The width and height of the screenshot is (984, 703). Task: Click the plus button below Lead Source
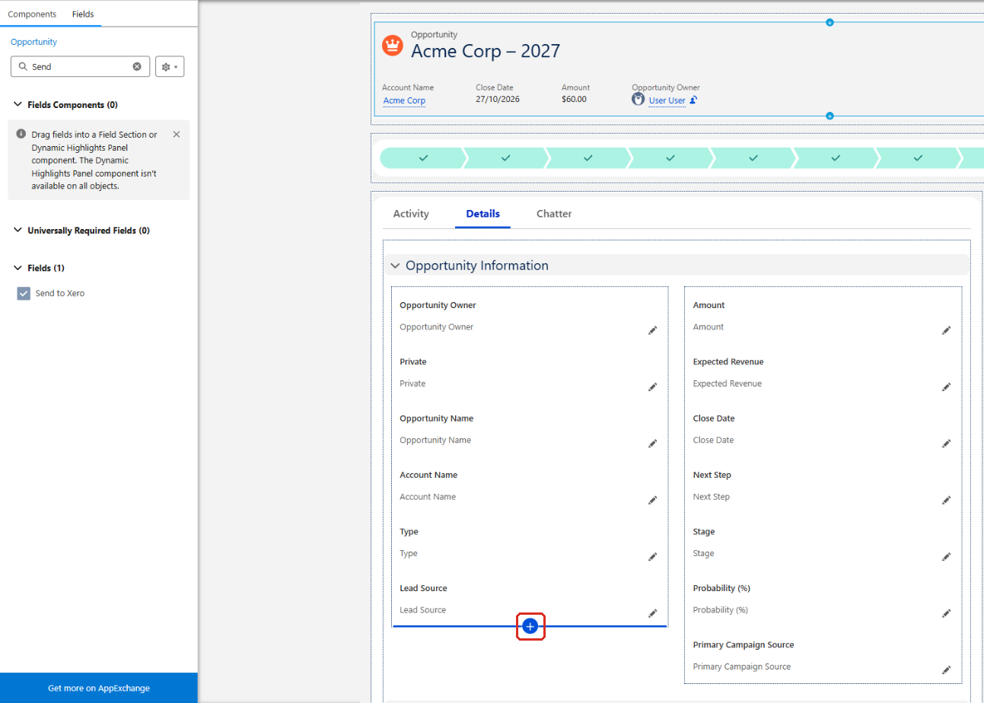[x=530, y=626]
